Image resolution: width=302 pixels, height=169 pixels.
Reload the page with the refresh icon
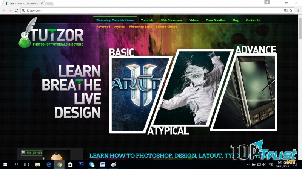click(16, 11)
